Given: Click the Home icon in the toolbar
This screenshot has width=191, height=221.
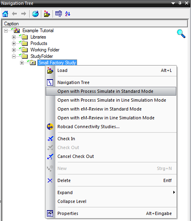Looking at the screenshot, I should 5,14.
